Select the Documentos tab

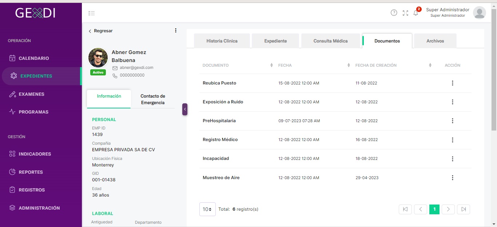pyautogui.click(x=387, y=41)
